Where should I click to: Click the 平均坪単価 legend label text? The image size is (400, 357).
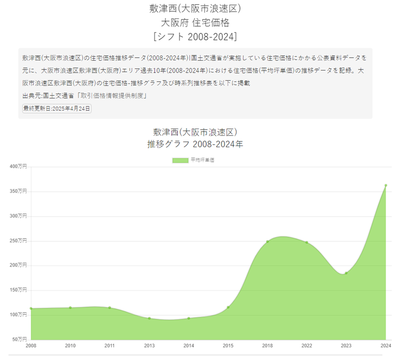[x=202, y=160]
